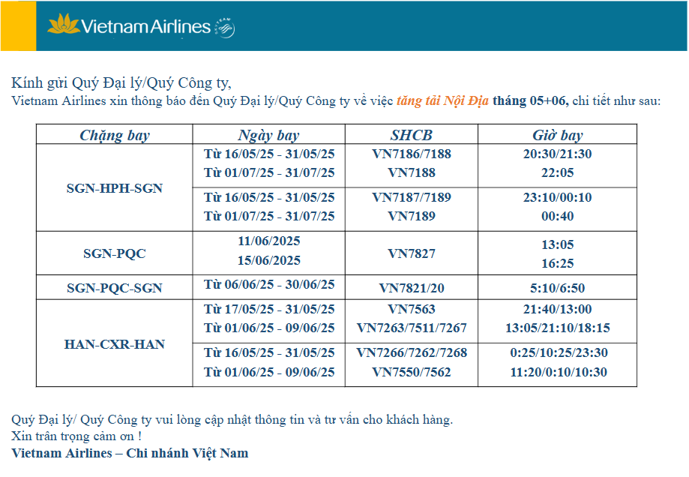Click the 5:10/6:50 flight time cell
This screenshot has width=689, height=477.
pyautogui.click(x=558, y=287)
